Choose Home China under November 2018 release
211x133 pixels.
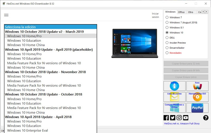[x=50, y=90]
